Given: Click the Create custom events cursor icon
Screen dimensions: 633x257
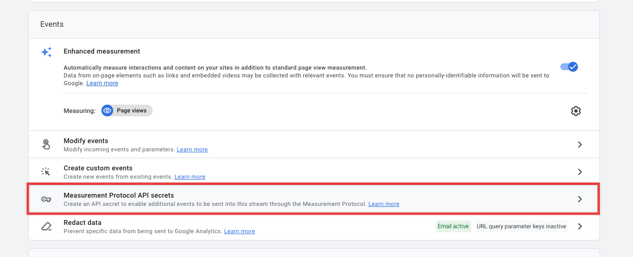Looking at the screenshot, I should tap(46, 172).
